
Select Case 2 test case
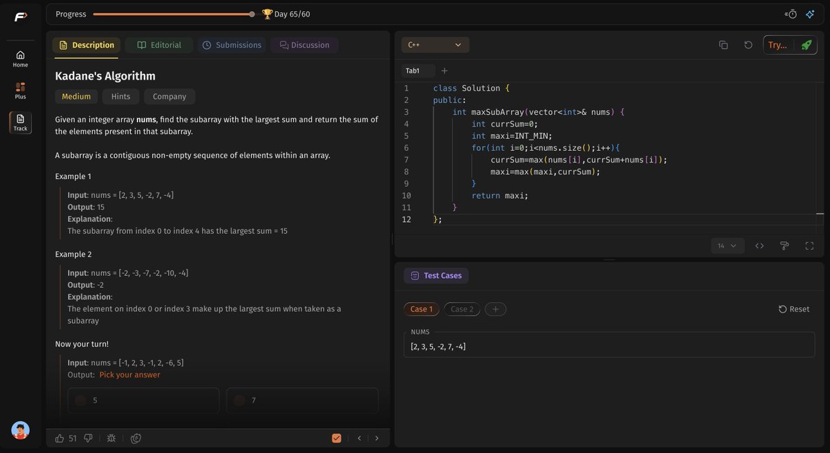(x=462, y=309)
